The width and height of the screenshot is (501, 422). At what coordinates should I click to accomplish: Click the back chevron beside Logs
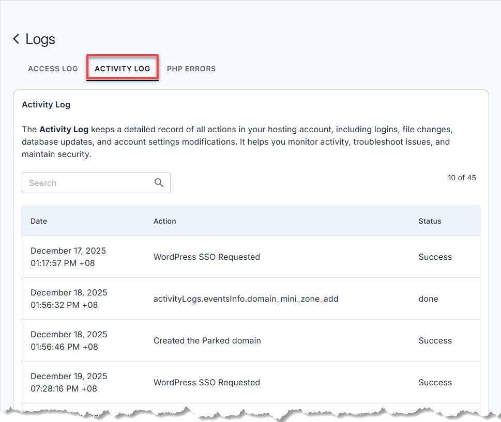tap(16, 39)
